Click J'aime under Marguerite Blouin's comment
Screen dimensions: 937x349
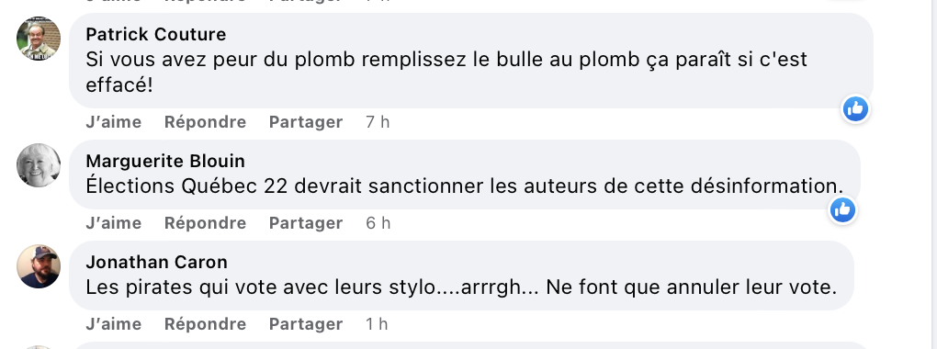[x=114, y=223]
